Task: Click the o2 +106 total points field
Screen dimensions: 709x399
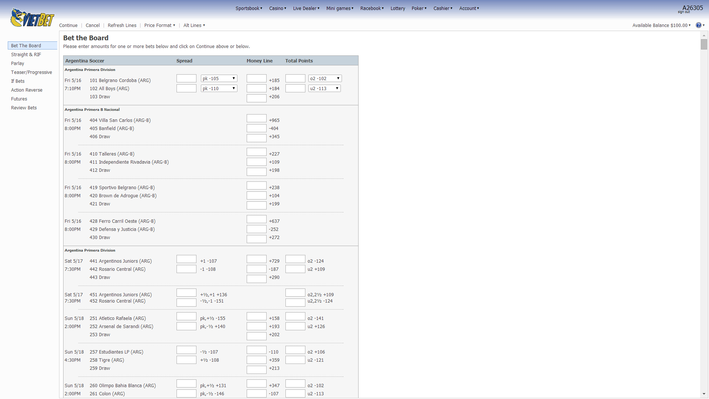Action: tap(295, 350)
